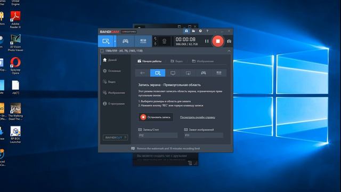Click the speech bubble icon in the bottom bar
The image size is (341, 192).
(133, 148)
